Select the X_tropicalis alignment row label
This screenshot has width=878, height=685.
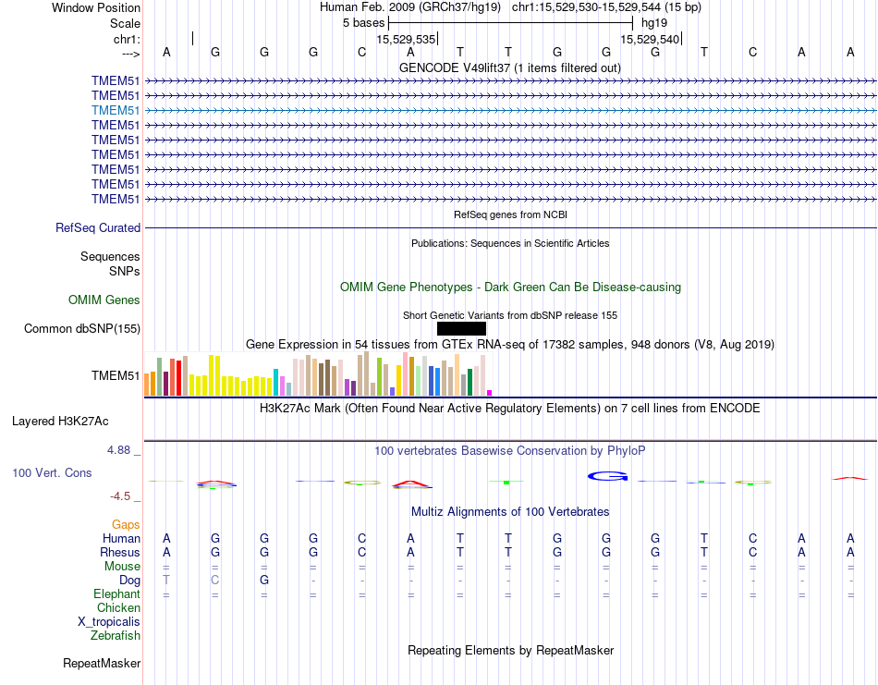coord(109,622)
